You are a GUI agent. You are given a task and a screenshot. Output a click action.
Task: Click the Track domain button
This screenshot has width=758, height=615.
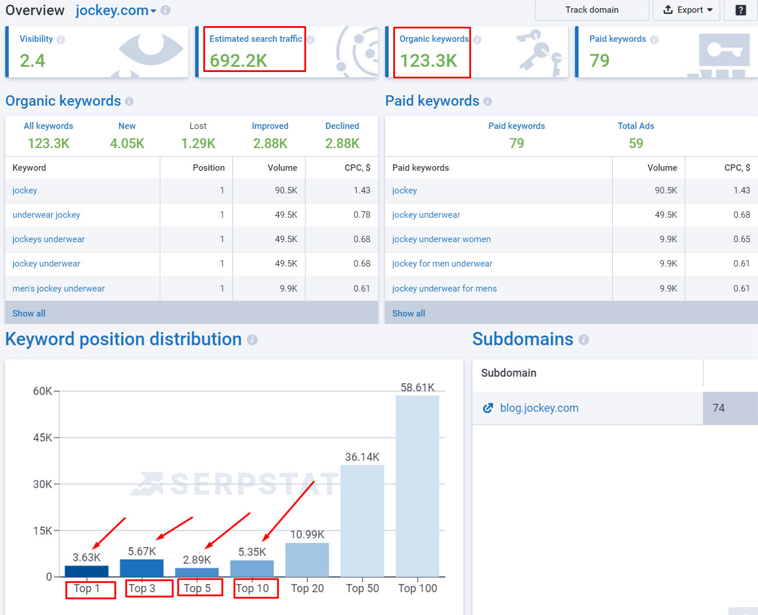point(592,10)
